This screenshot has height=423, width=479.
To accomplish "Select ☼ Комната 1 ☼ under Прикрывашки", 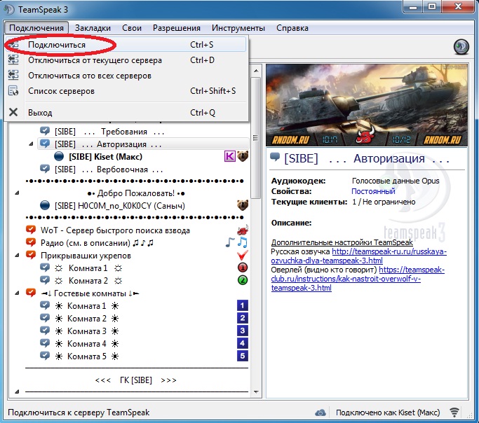I will click(88, 268).
